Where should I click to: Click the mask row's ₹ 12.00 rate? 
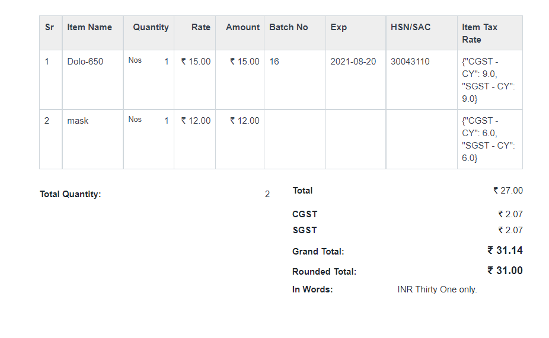[x=196, y=121]
